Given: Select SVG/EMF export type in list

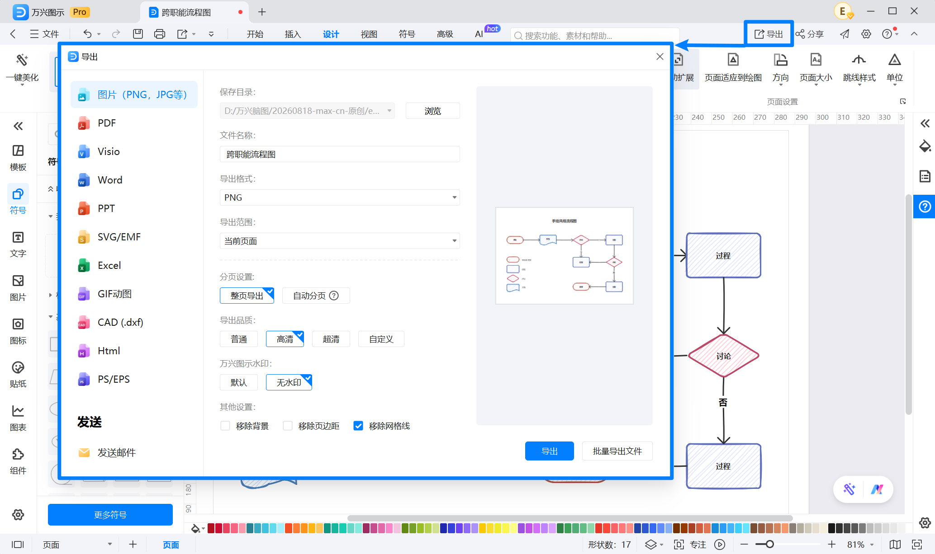Looking at the screenshot, I should pyautogui.click(x=134, y=237).
